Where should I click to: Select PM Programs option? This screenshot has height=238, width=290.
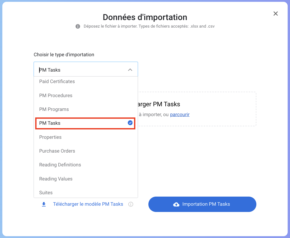(x=54, y=109)
